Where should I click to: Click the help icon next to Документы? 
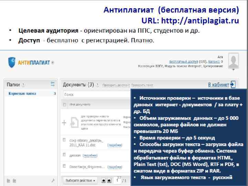point(97,85)
